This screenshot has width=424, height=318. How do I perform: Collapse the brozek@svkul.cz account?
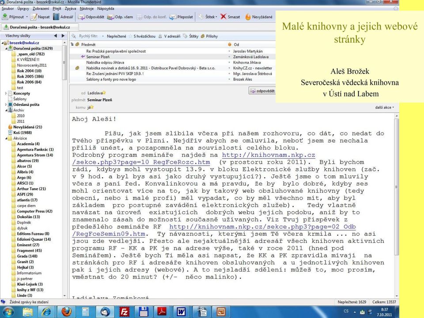tap(3, 43)
